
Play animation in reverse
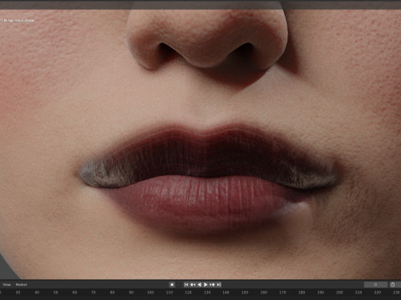coord(199,284)
